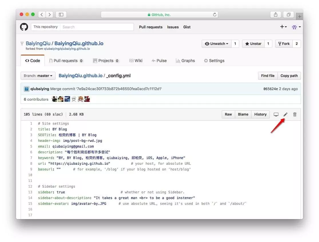Unwatch the repository

tap(217, 44)
